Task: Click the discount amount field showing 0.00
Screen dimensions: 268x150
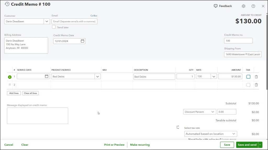Action: pyautogui.click(x=227, y=112)
